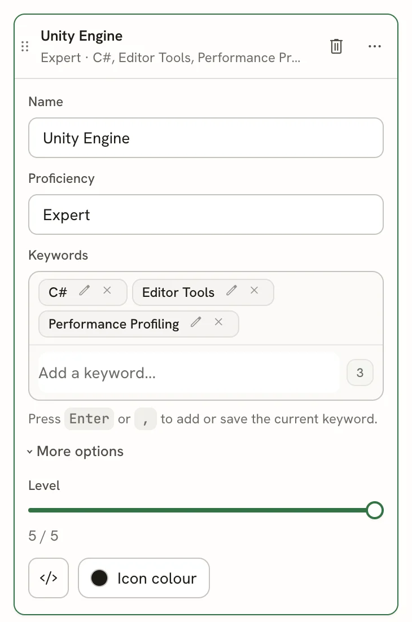Select the C# keyword chip label
The image size is (412, 622).
pos(58,292)
